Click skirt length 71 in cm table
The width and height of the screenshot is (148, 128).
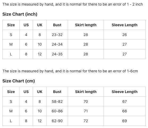click(x=86, y=111)
